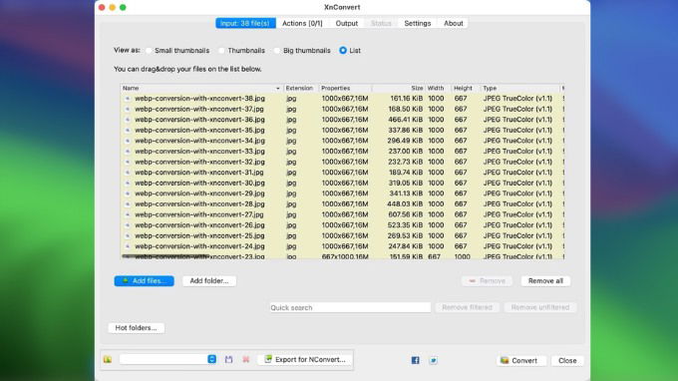Click the file icon beside webp-conversion-with-xnconvert-37.jpg
The image size is (678, 381).
[x=128, y=109]
